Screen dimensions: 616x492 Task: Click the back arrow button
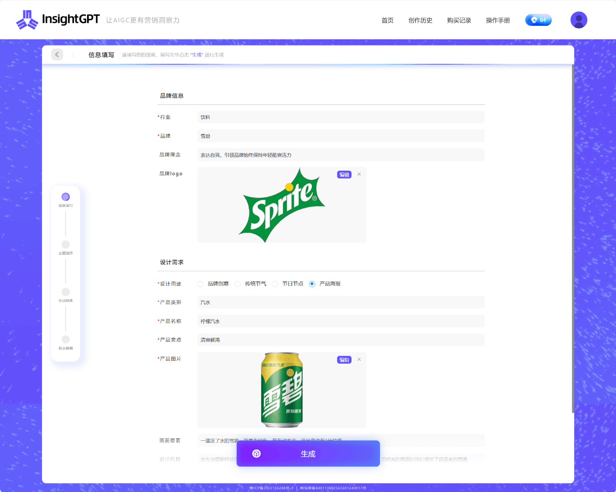point(57,55)
